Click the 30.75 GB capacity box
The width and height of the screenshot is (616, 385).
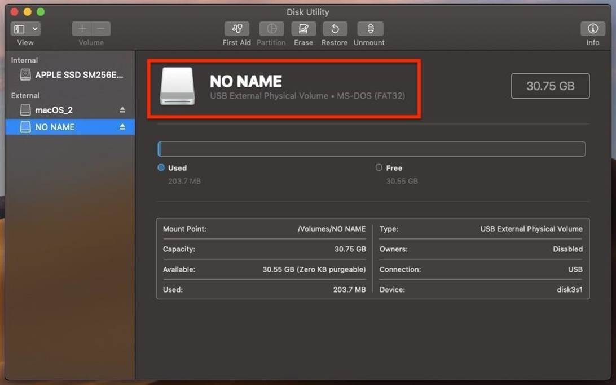(x=550, y=86)
